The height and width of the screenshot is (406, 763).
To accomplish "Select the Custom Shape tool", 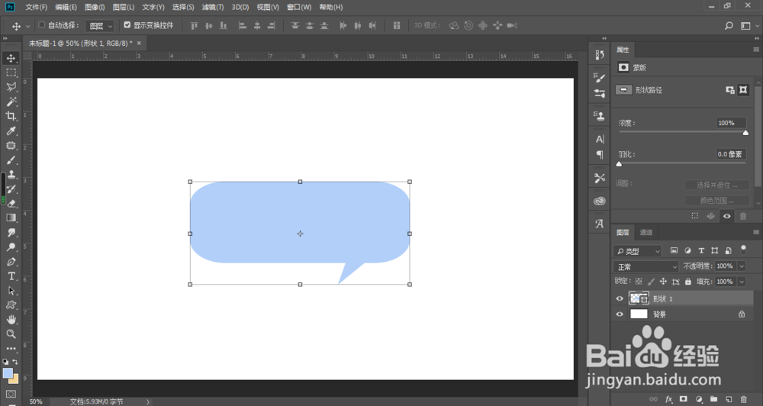I will pos(11,304).
